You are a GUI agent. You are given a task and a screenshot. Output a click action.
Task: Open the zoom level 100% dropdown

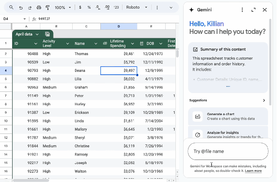pyautogui.click(x=62, y=7)
